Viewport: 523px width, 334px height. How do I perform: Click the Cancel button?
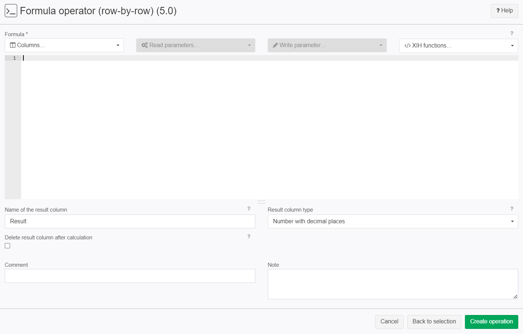389,322
